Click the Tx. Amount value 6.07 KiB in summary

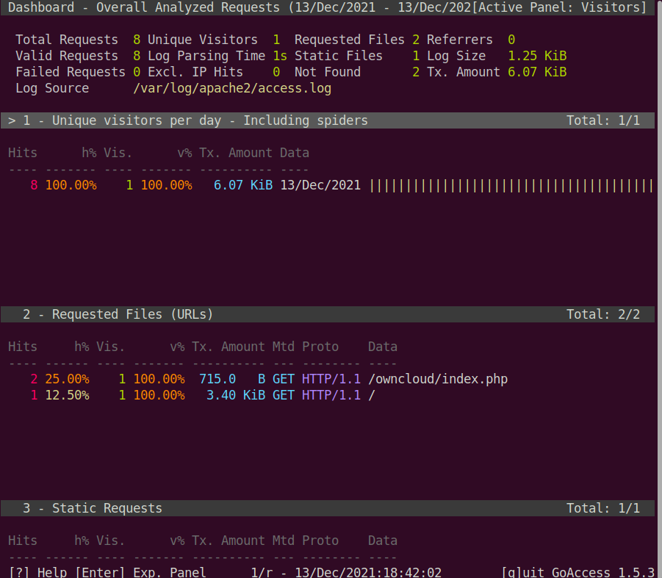tap(537, 72)
